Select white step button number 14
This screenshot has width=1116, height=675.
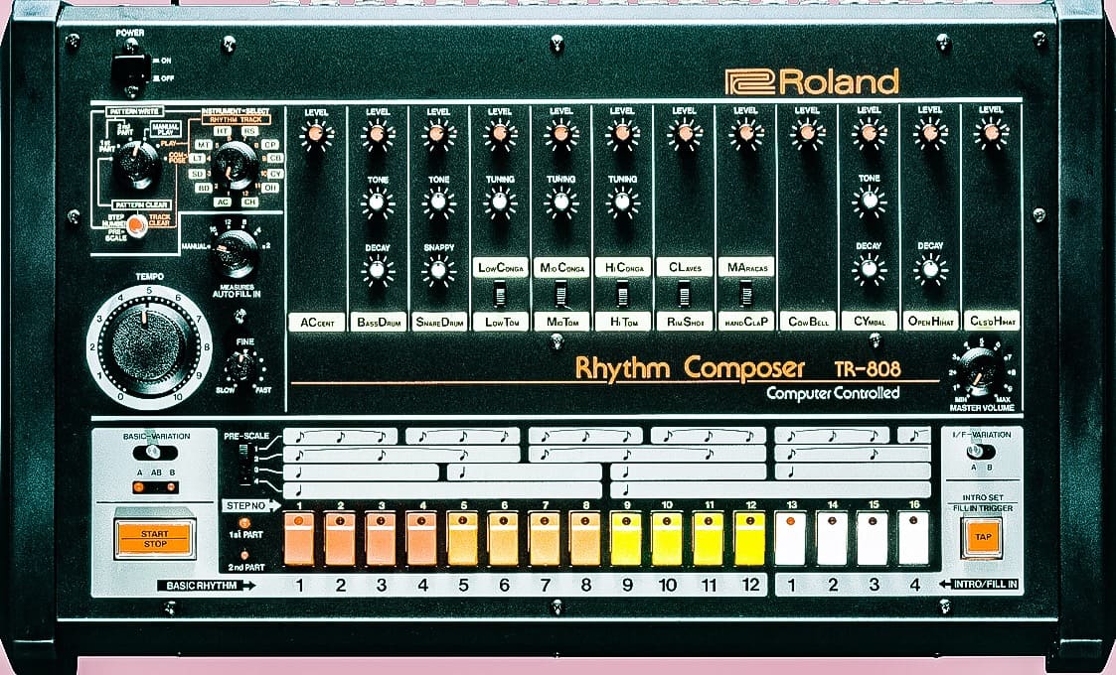(x=832, y=538)
